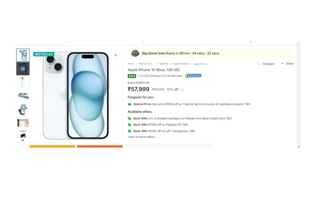
Task: Click the Big Diwali Sale logo
Action: click(x=135, y=53)
